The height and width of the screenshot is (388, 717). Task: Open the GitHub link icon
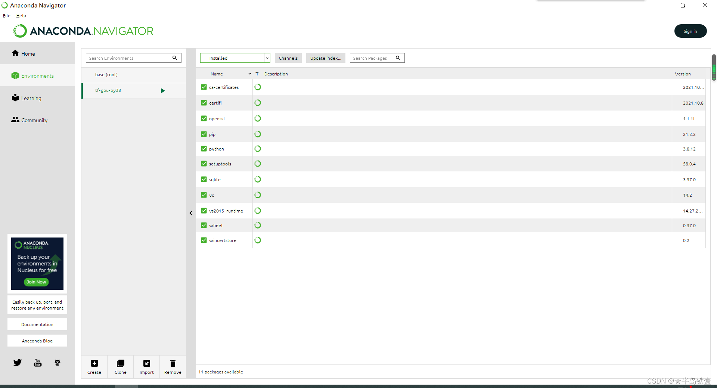(x=58, y=363)
